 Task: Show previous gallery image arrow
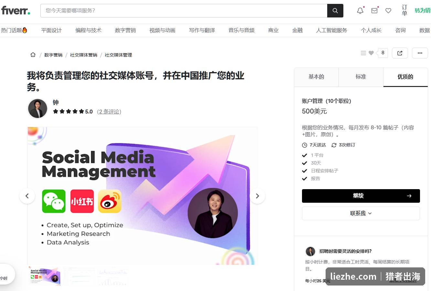coord(27,196)
